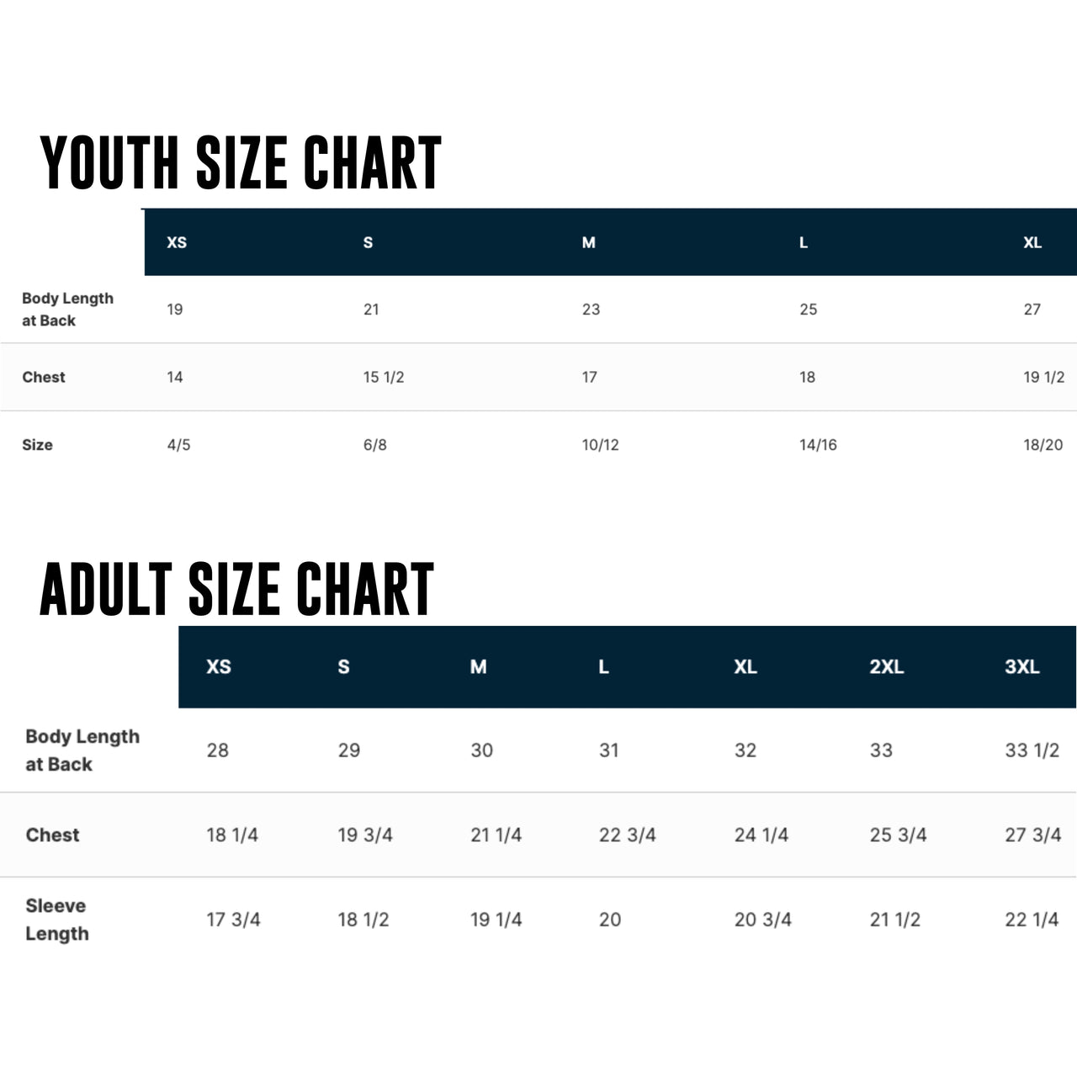Select adult sleeve length value 17 3/4
Screen dimensions: 1077x1076
click(233, 920)
